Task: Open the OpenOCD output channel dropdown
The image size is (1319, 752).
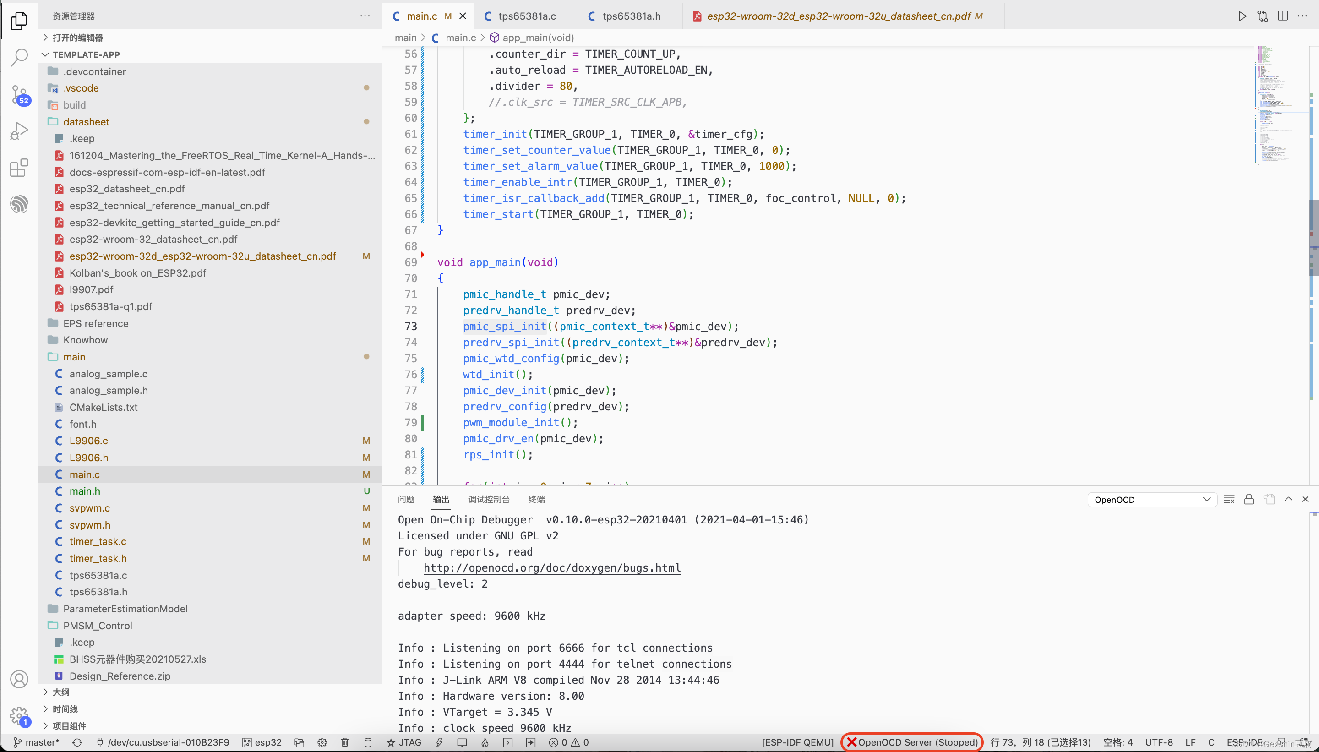Action: point(1152,500)
